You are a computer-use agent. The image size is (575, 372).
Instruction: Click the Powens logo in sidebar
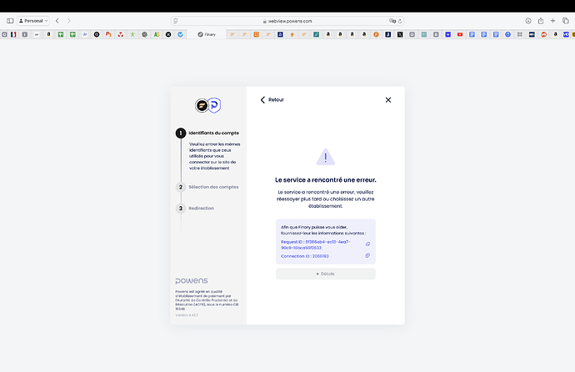click(x=192, y=280)
